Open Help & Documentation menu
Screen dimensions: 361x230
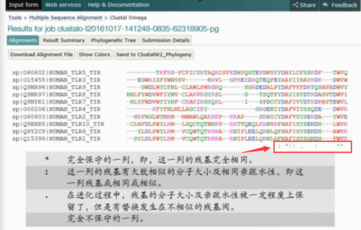(x=118, y=5)
